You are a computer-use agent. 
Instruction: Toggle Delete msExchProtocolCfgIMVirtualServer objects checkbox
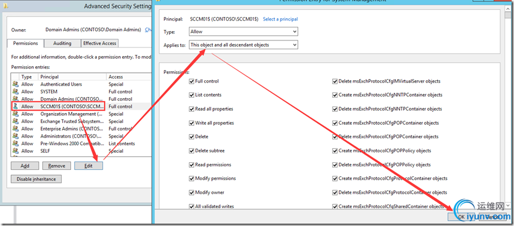coord(334,81)
